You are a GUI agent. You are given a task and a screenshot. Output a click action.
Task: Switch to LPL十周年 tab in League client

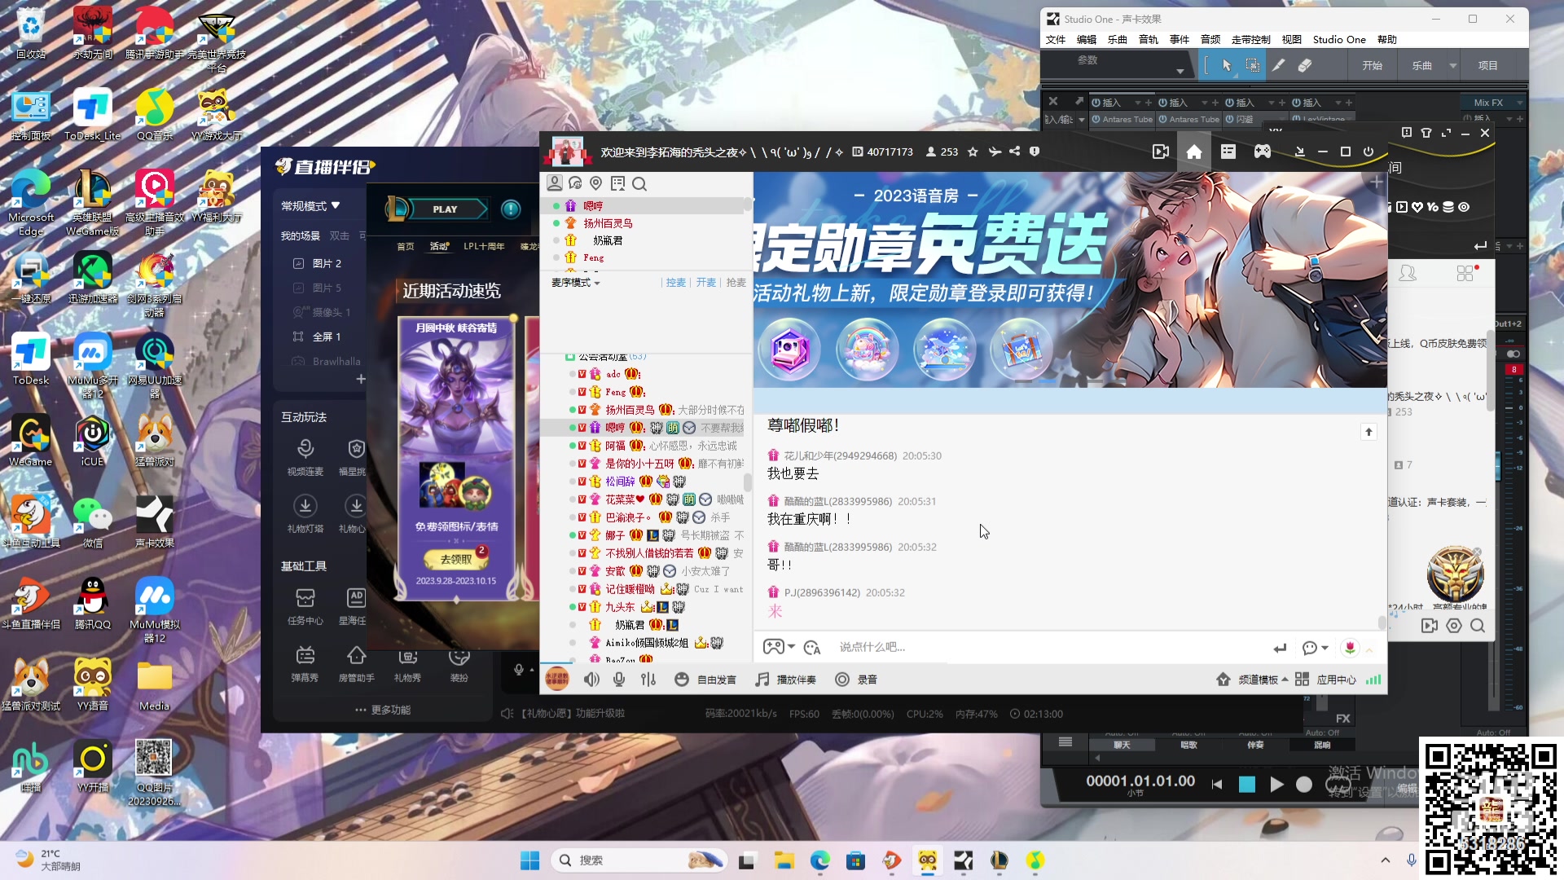[484, 246]
